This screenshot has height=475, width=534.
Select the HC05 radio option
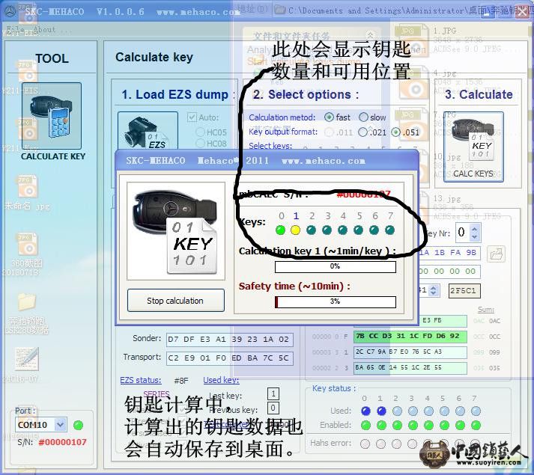[200, 132]
